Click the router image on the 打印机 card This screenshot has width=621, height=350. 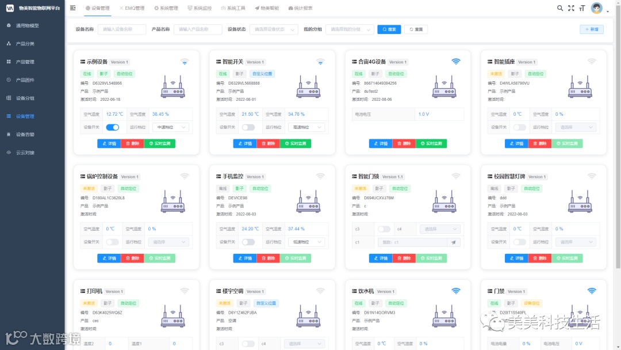[173, 316]
